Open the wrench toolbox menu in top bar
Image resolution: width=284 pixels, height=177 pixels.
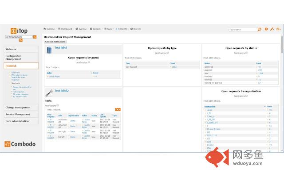pyautogui.click(x=272, y=29)
